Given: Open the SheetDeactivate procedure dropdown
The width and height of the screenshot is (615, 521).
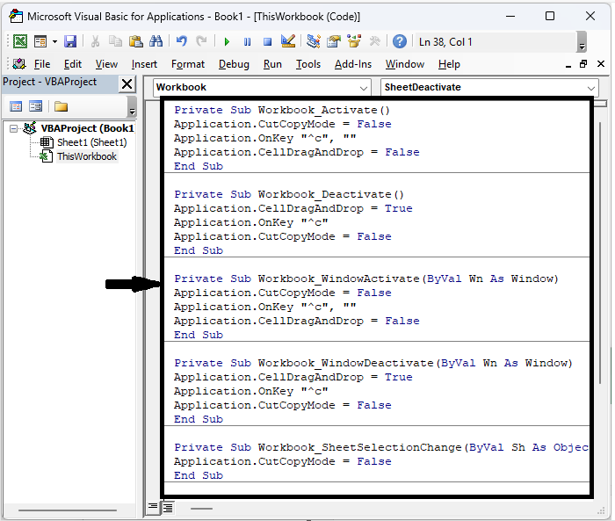Looking at the screenshot, I should point(591,88).
